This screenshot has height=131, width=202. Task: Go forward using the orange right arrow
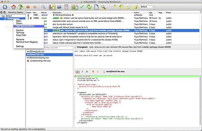35,7
